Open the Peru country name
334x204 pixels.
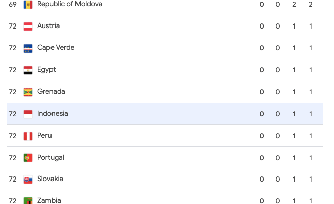pyautogui.click(x=44, y=136)
